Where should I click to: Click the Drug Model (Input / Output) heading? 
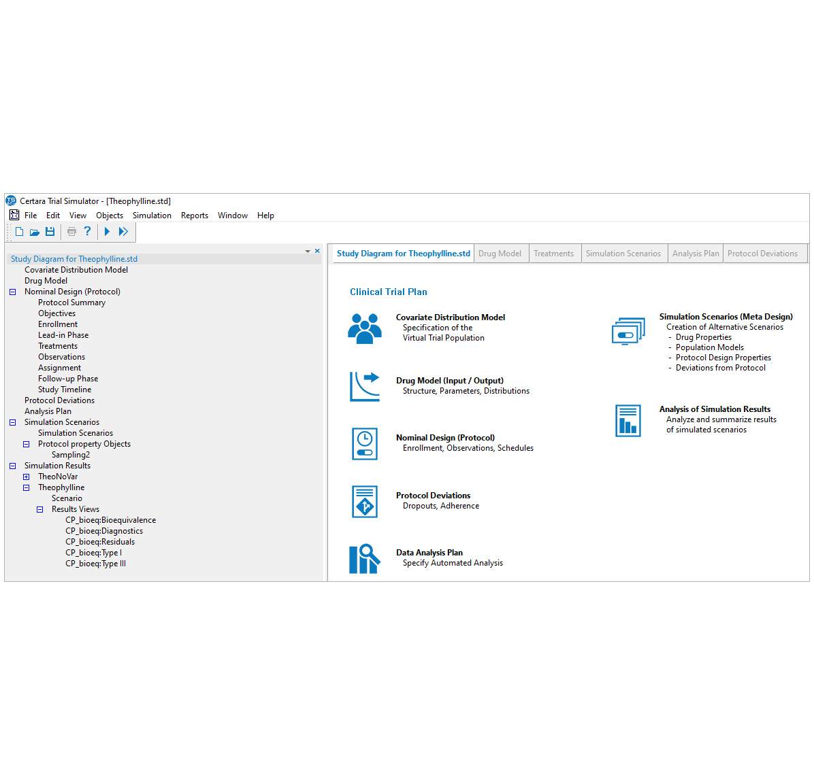tap(450, 381)
